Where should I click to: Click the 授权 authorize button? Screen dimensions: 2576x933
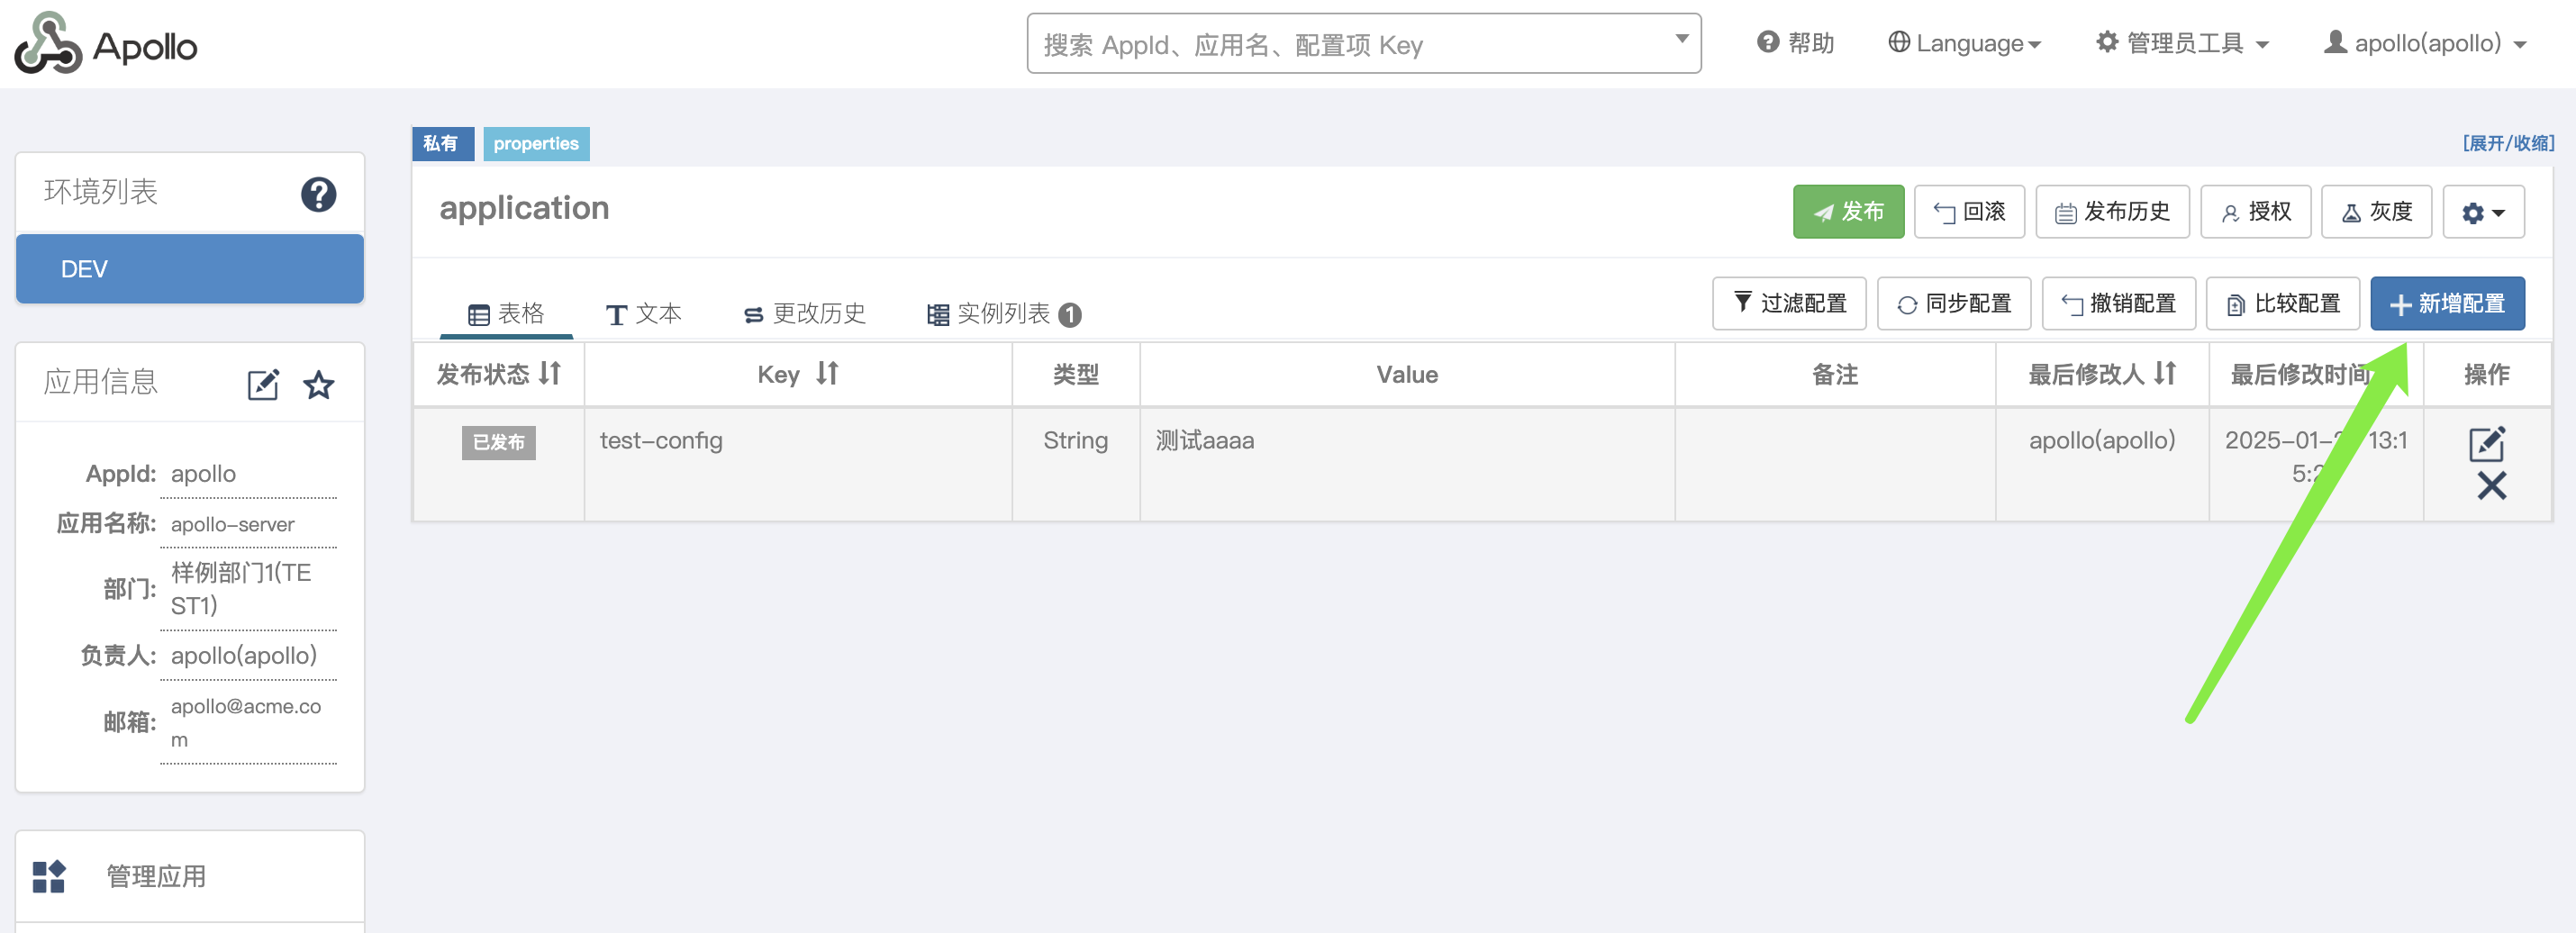click(2255, 212)
